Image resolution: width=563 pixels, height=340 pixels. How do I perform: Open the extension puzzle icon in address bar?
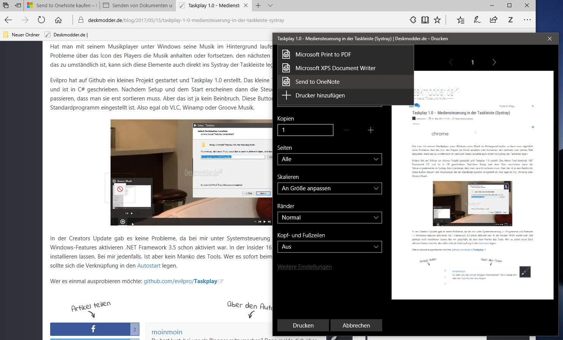coord(413,20)
